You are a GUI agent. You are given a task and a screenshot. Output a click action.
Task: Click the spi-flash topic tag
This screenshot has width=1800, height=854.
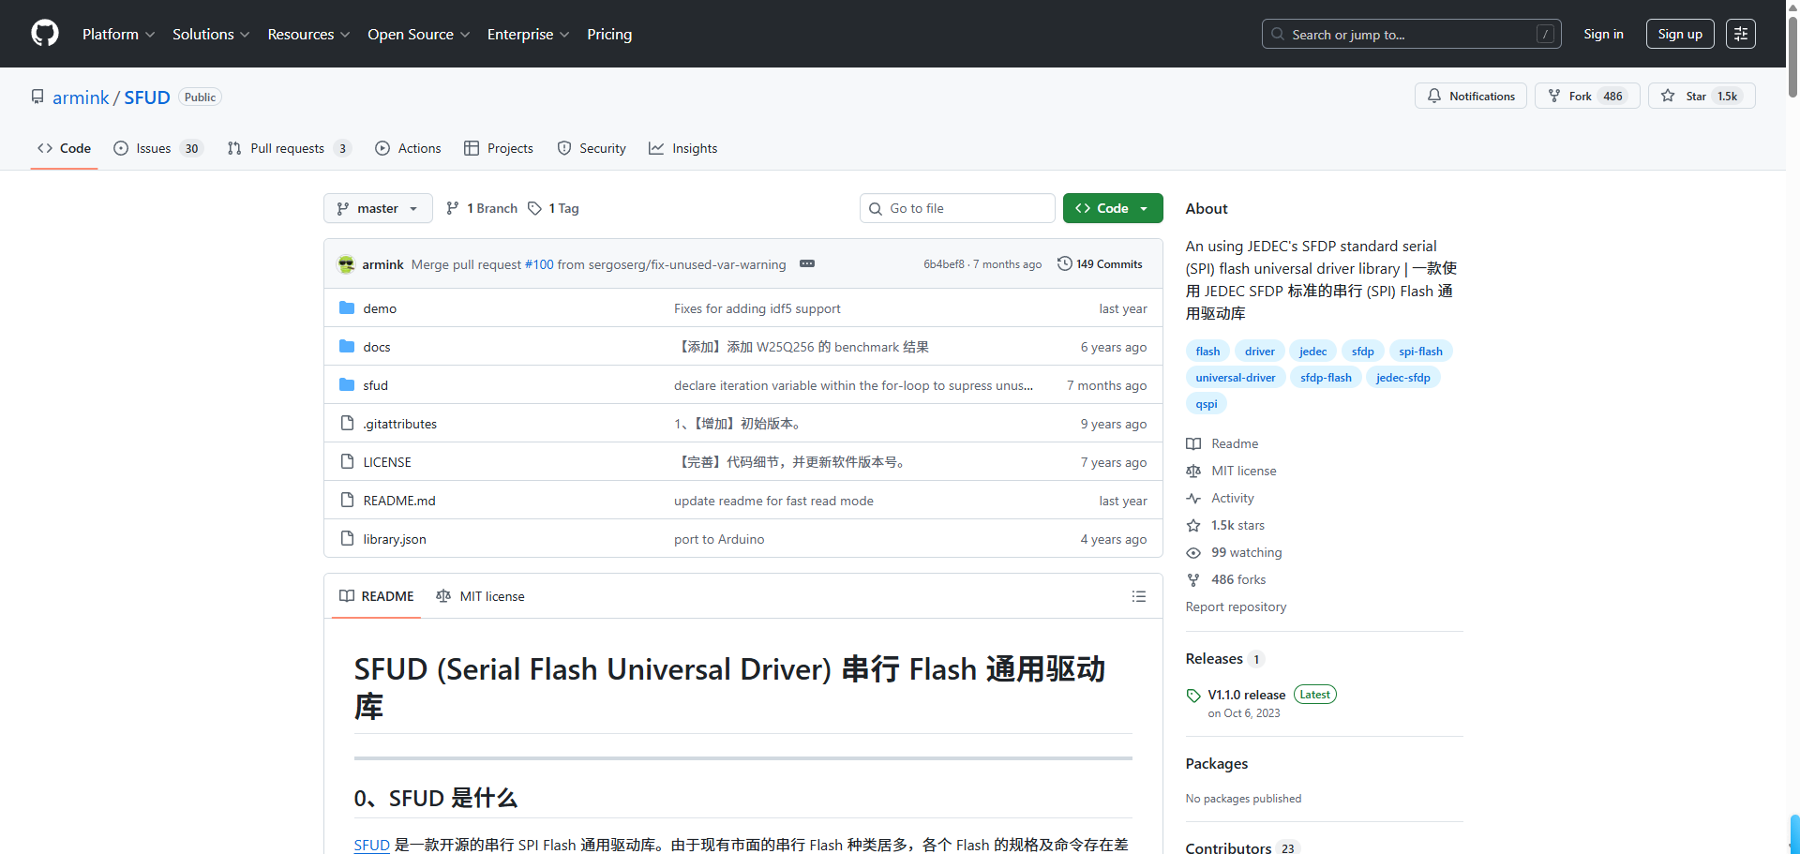1420,352
